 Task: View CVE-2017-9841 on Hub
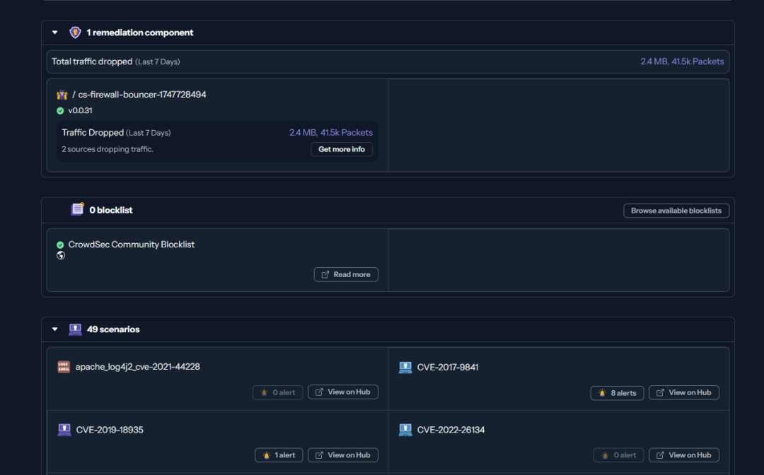click(684, 393)
